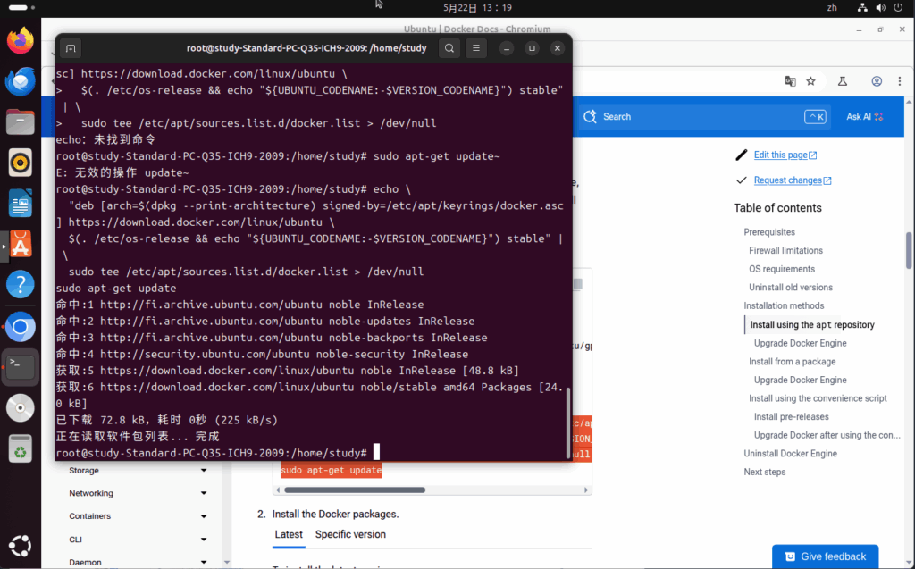Switch to Chromium from the dock
915x569 pixels.
point(21,327)
